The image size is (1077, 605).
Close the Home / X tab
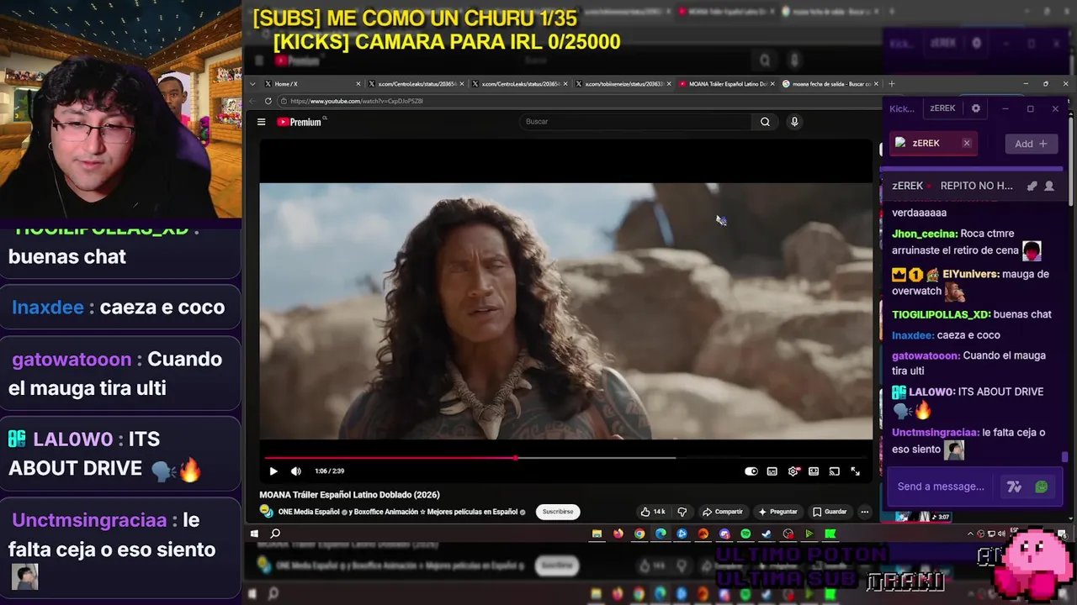358,84
